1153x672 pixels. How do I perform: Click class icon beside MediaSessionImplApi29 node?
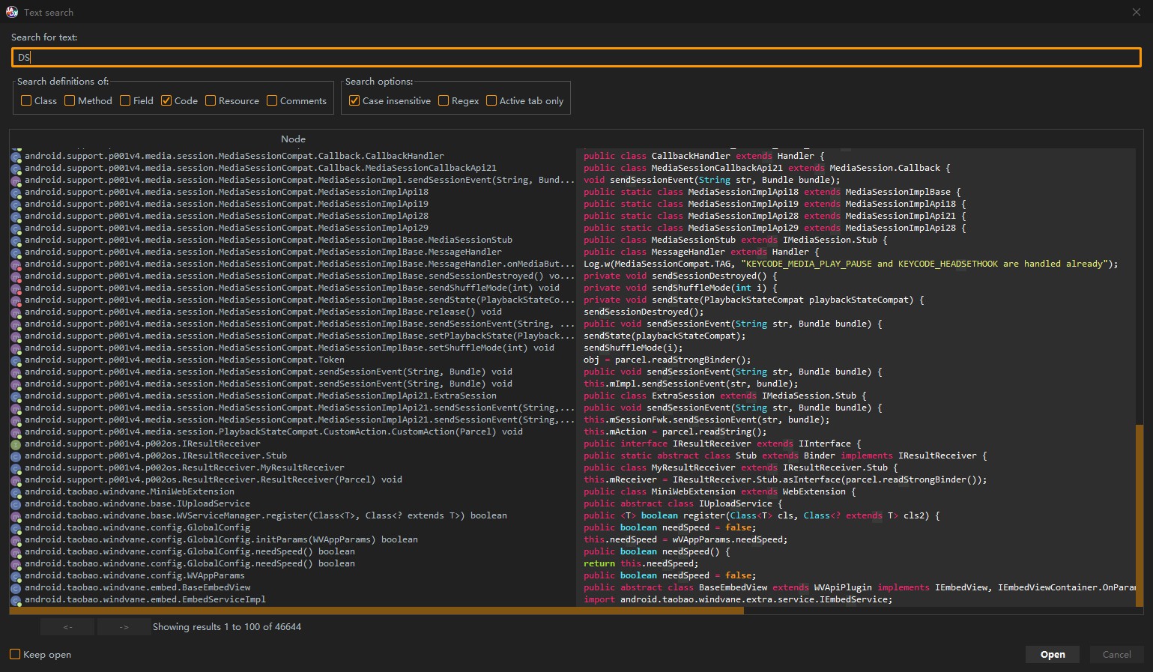tap(16, 228)
